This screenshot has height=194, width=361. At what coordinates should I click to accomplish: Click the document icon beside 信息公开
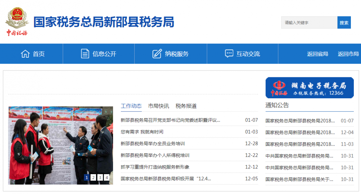pos(85,54)
